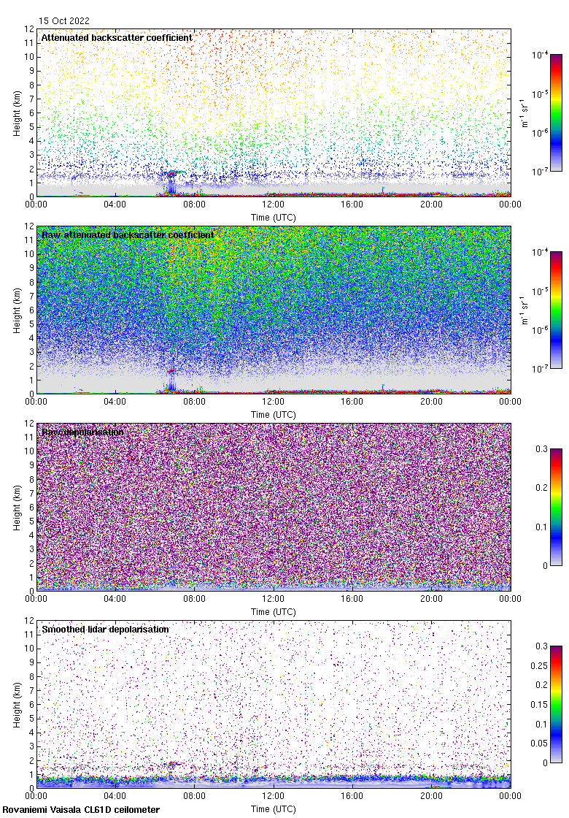This screenshot has height=818, width=569.
Task: Select the 'Raw attenuated backscatter coefficient' panel title
Action: [x=128, y=234]
